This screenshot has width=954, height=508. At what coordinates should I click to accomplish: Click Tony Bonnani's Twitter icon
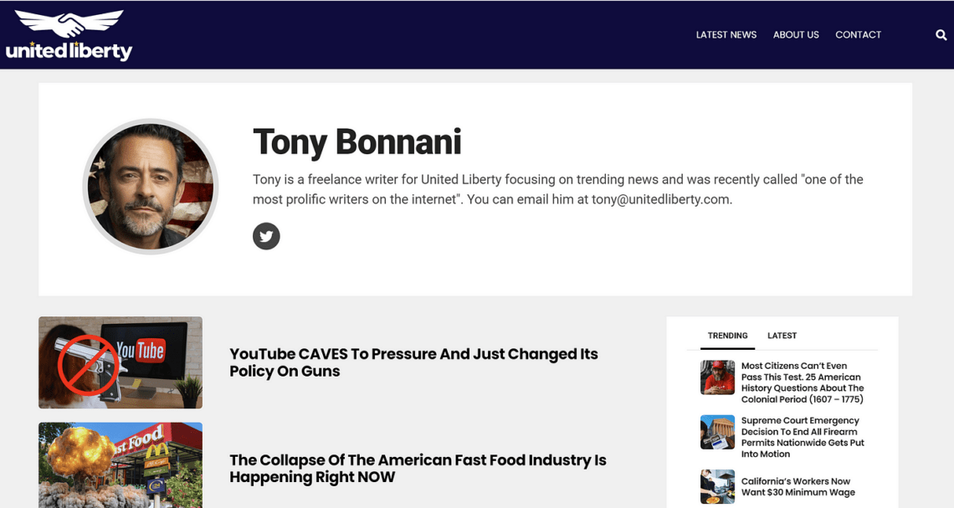click(x=266, y=236)
